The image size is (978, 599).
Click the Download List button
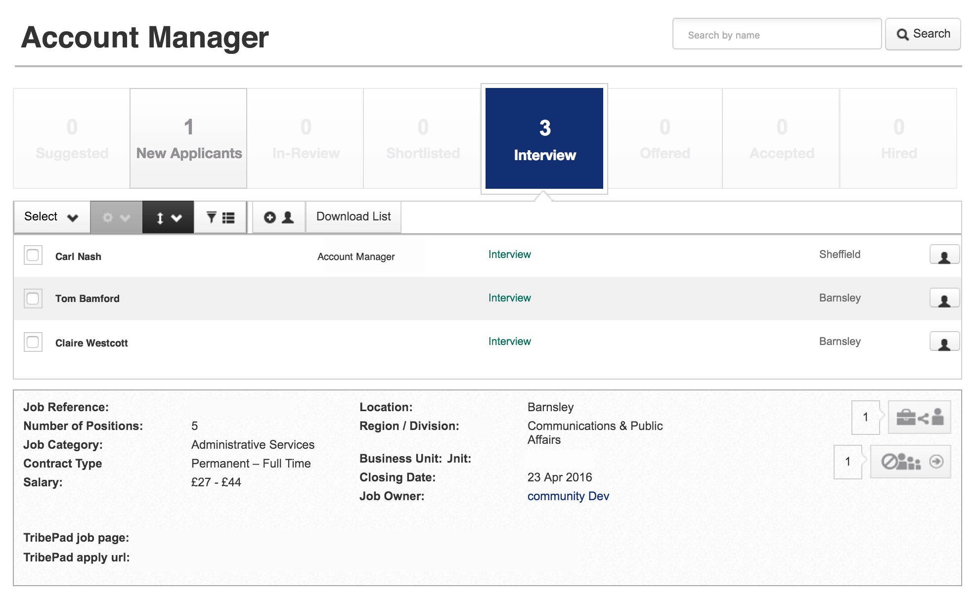pyautogui.click(x=353, y=217)
